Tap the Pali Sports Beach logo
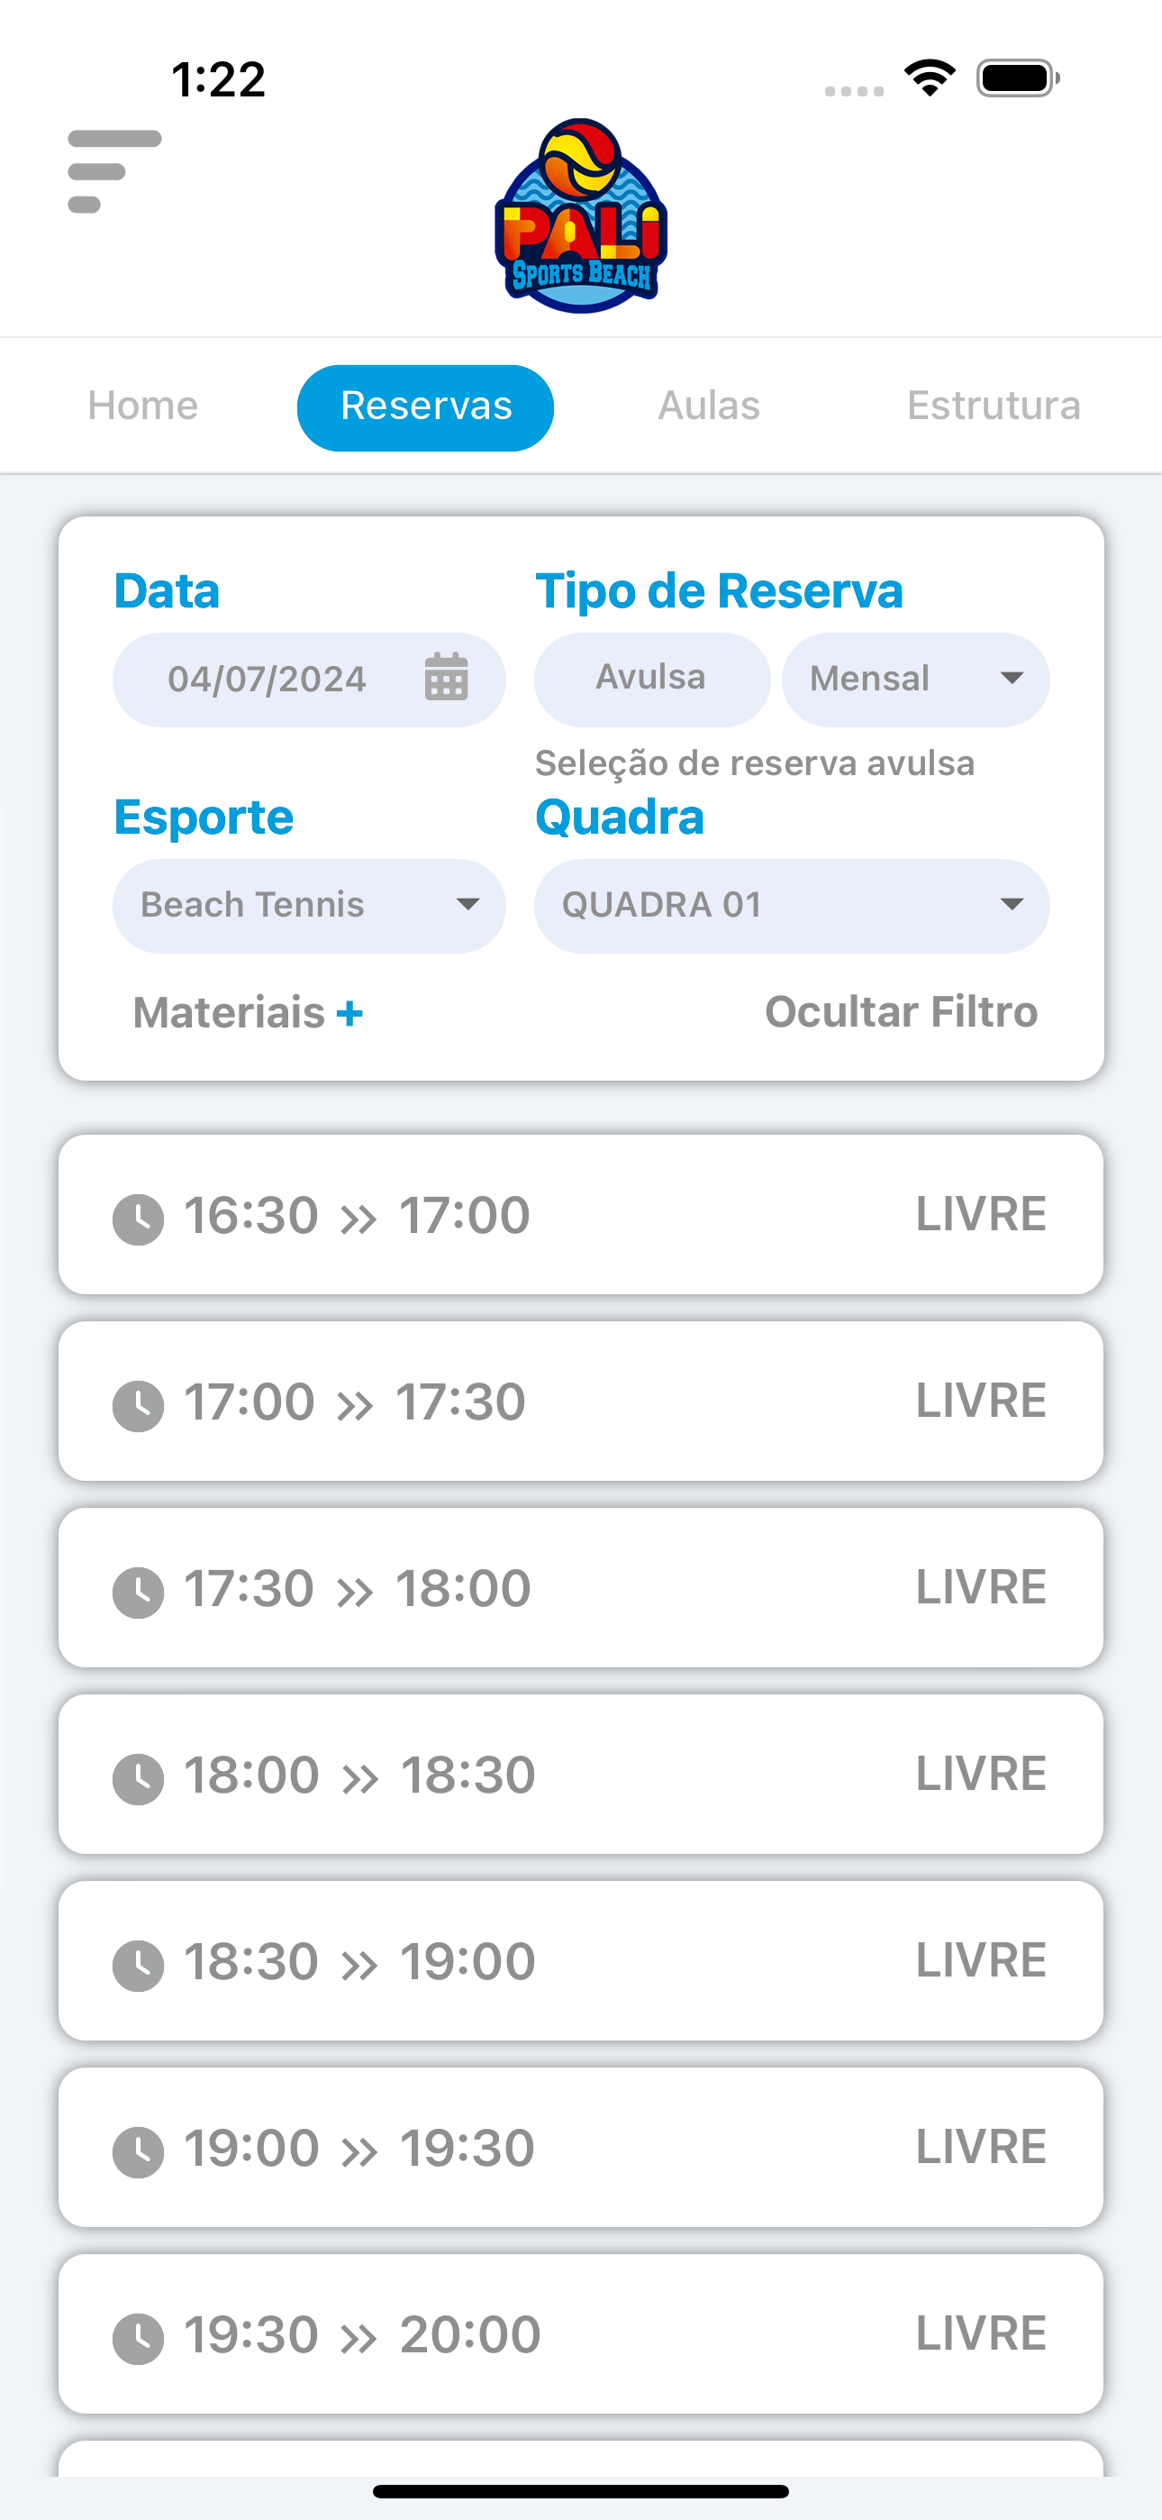This screenshot has height=2520, width=1162. pyautogui.click(x=581, y=216)
